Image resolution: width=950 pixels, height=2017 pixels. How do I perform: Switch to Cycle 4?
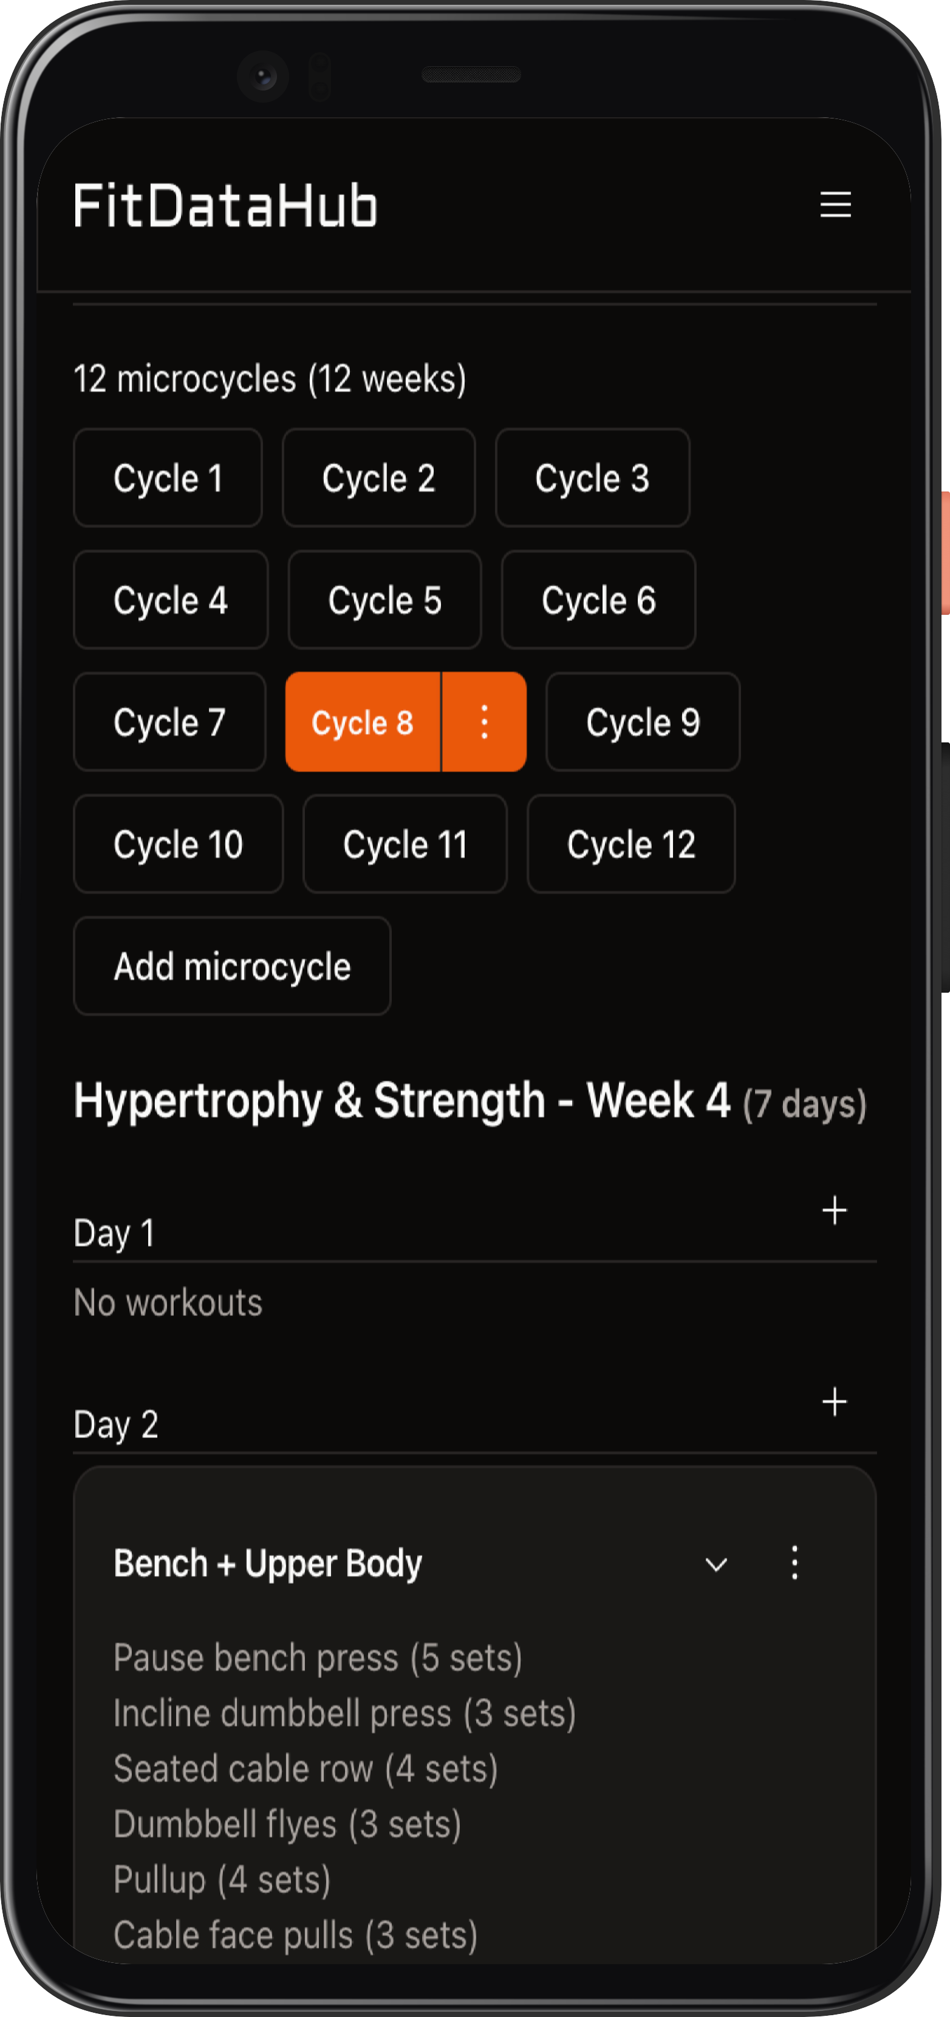pyautogui.click(x=171, y=600)
